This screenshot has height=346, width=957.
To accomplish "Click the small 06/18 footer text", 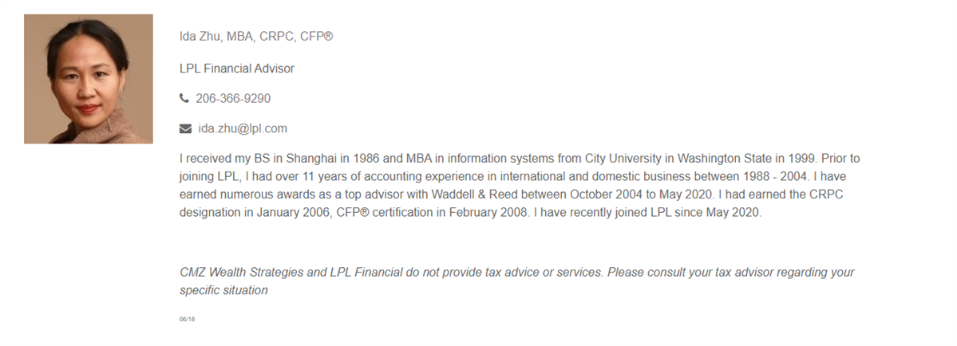I will (x=188, y=319).
